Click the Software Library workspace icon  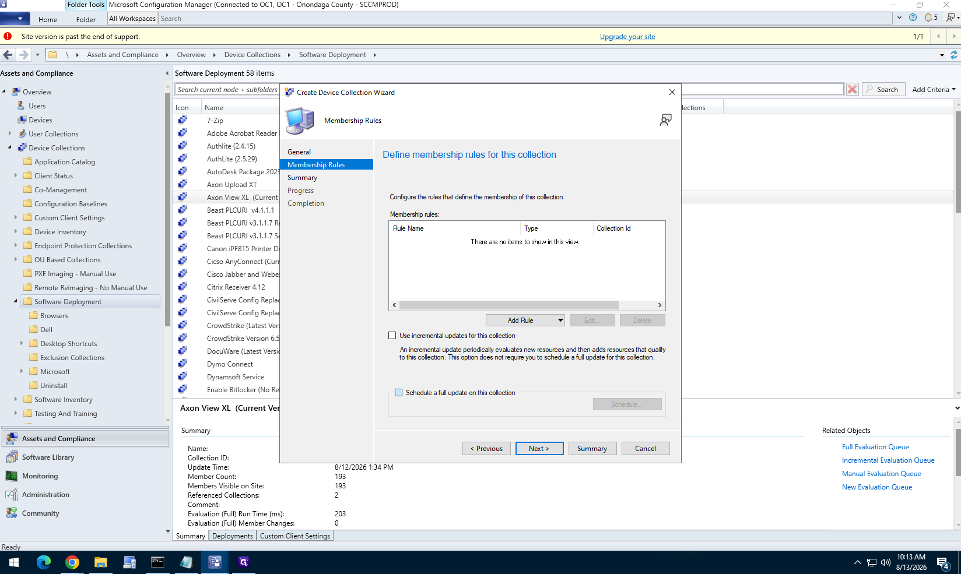pos(12,457)
